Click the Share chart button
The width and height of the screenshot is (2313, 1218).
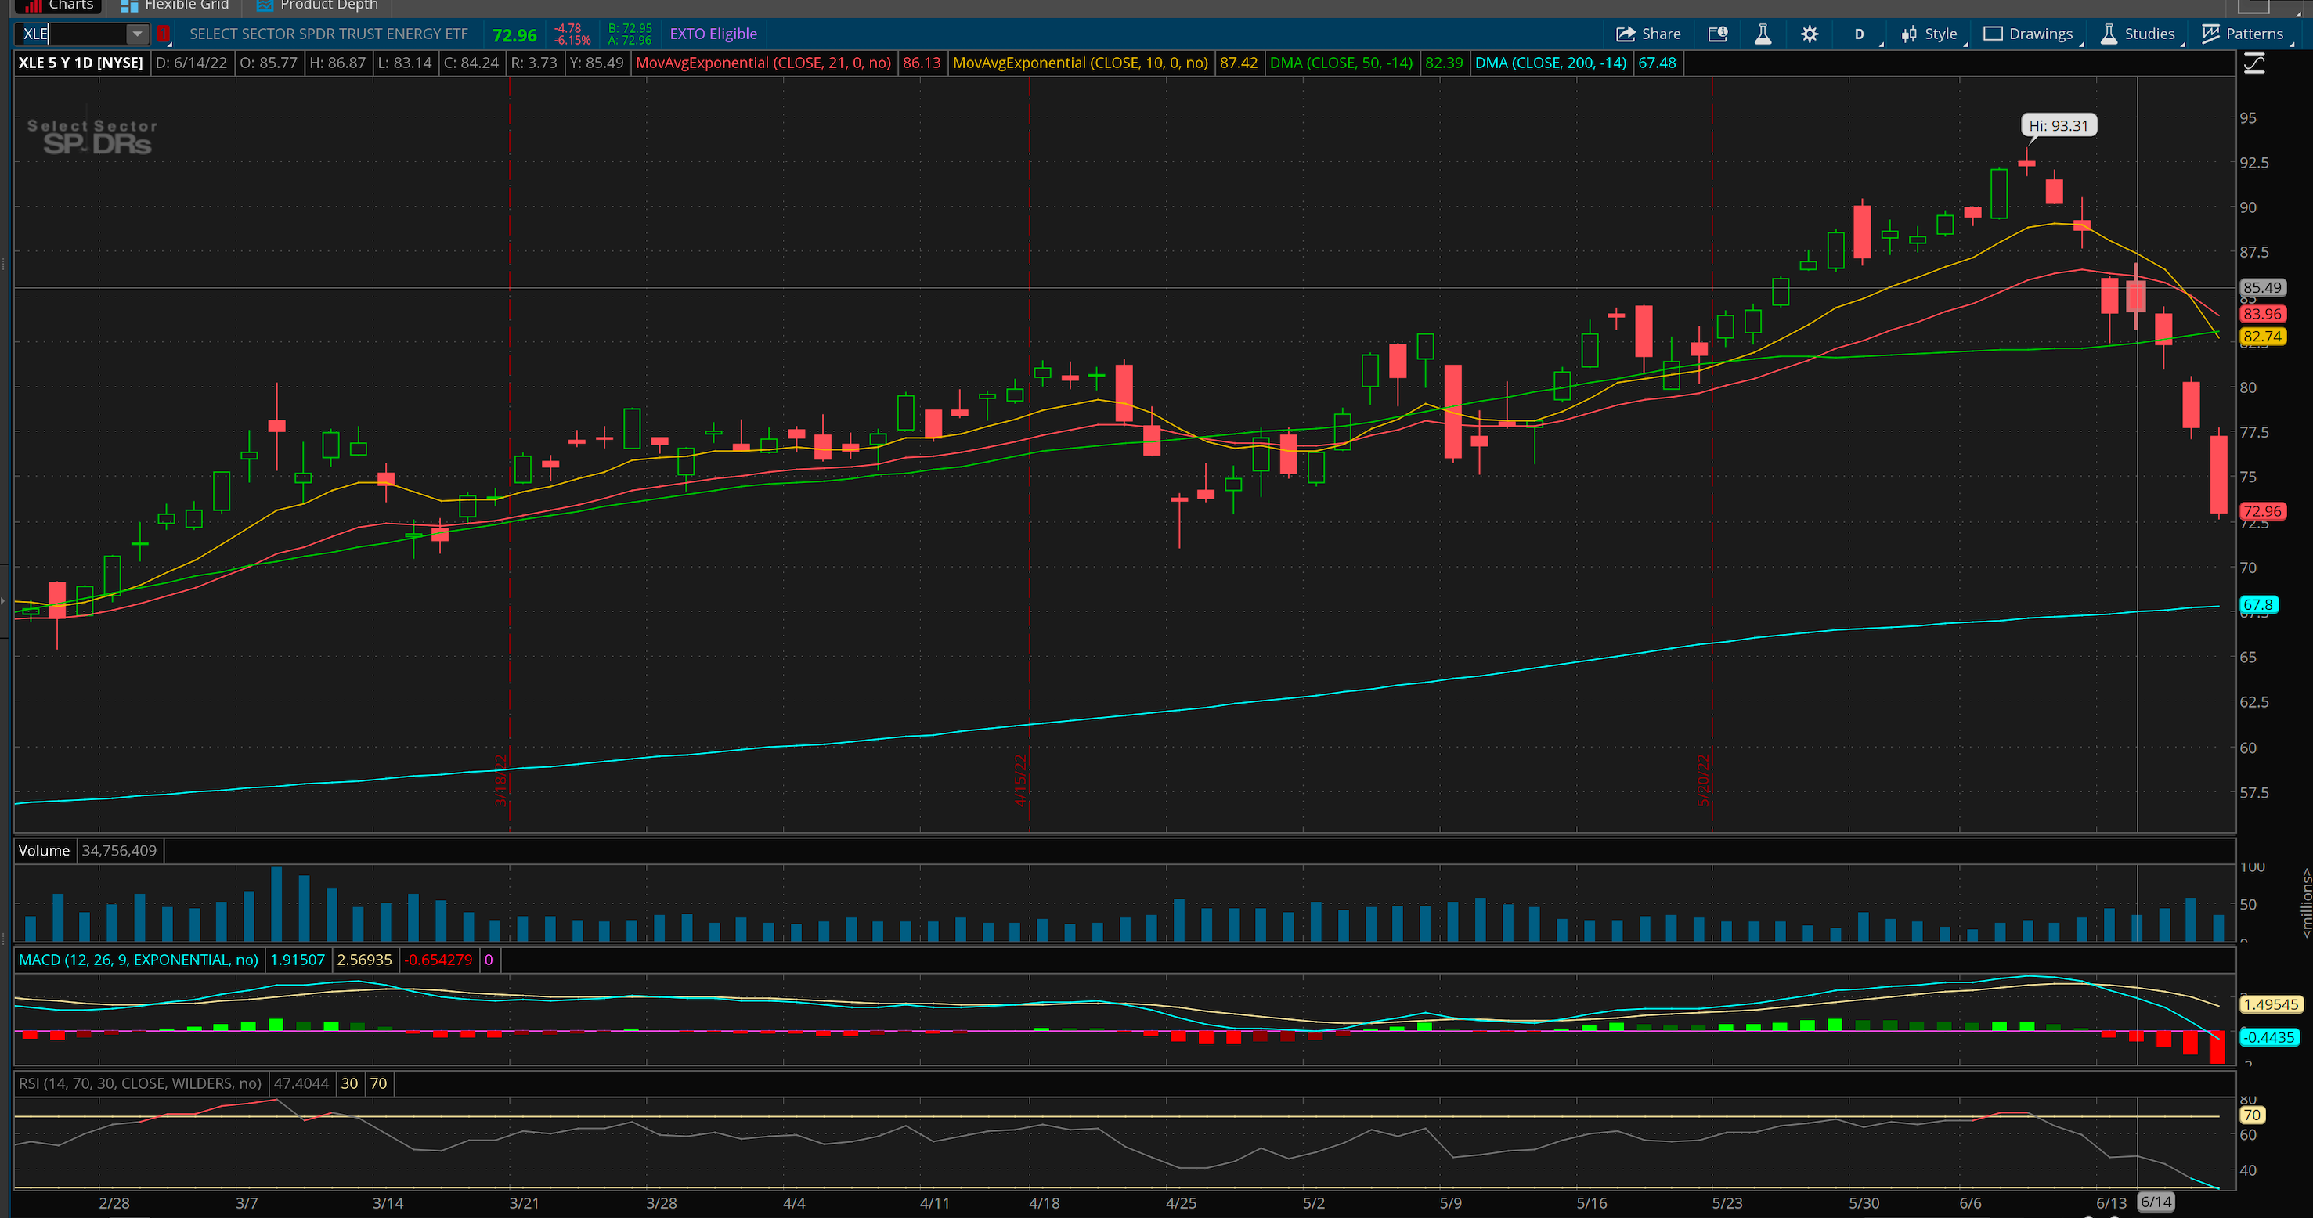1648,34
